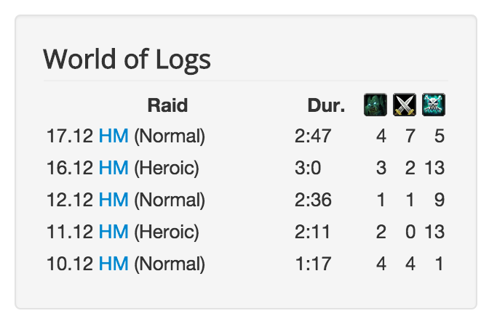Click deaths count 9 in 12.12 row

click(440, 200)
